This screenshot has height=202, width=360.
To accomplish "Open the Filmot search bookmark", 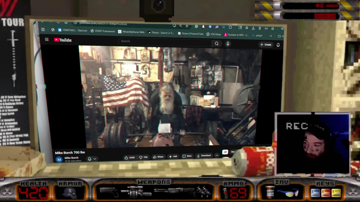I will (161, 33).
